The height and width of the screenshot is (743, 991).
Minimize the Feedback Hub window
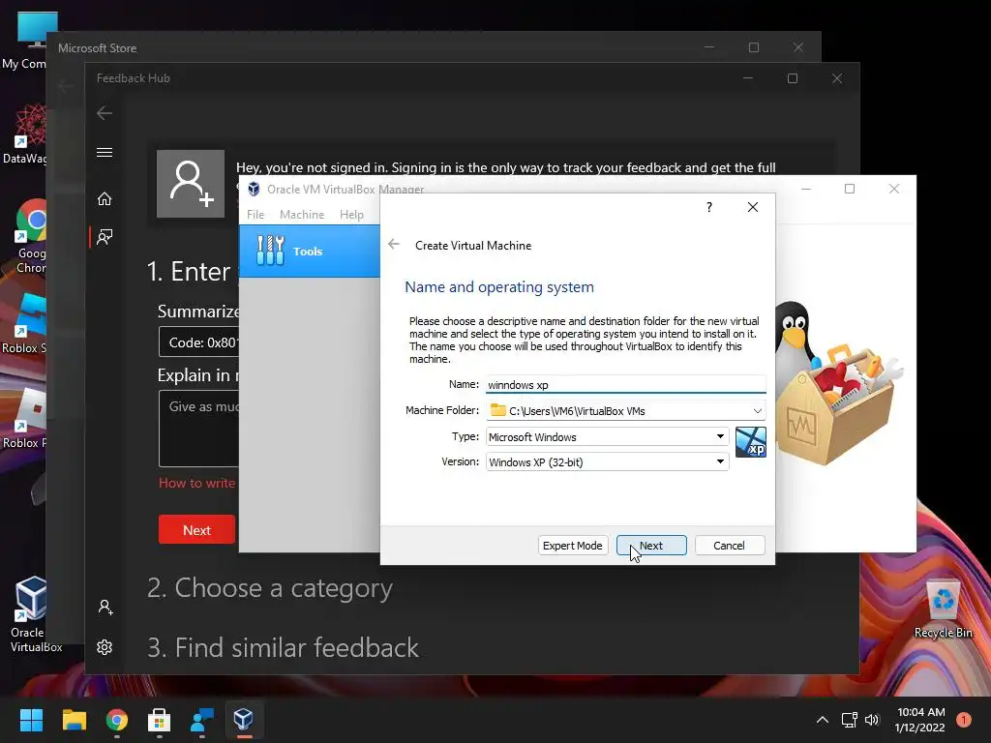748,78
